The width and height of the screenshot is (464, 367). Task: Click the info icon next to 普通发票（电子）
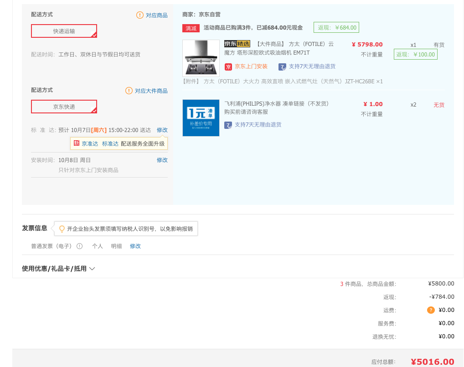click(x=80, y=246)
